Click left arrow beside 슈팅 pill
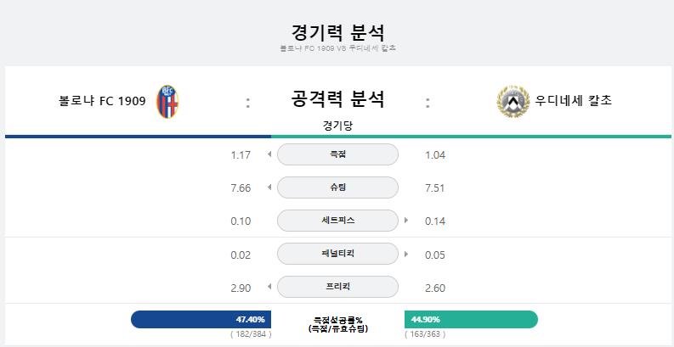This screenshot has width=674, height=347. tap(269, 187)
